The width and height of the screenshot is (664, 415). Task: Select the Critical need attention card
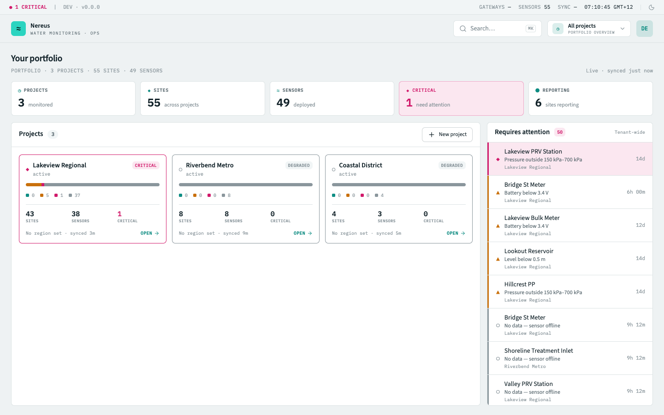461,99
